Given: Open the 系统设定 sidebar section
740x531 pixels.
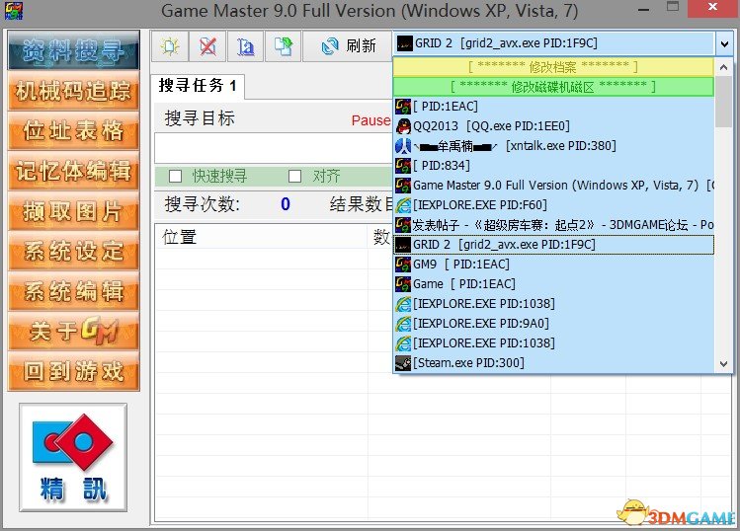Looking at the screenshot, I should coord(74,251).
